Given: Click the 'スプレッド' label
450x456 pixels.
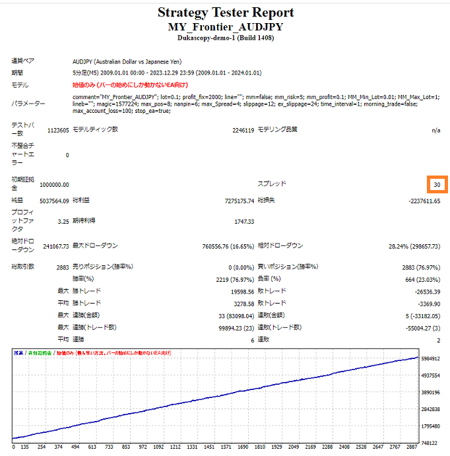Looking at the screenshot, I should point(272,183).
